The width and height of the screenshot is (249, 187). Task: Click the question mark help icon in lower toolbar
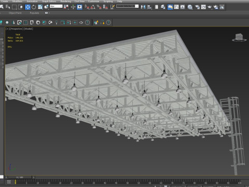pyautogui.click(x=88, y=22)
